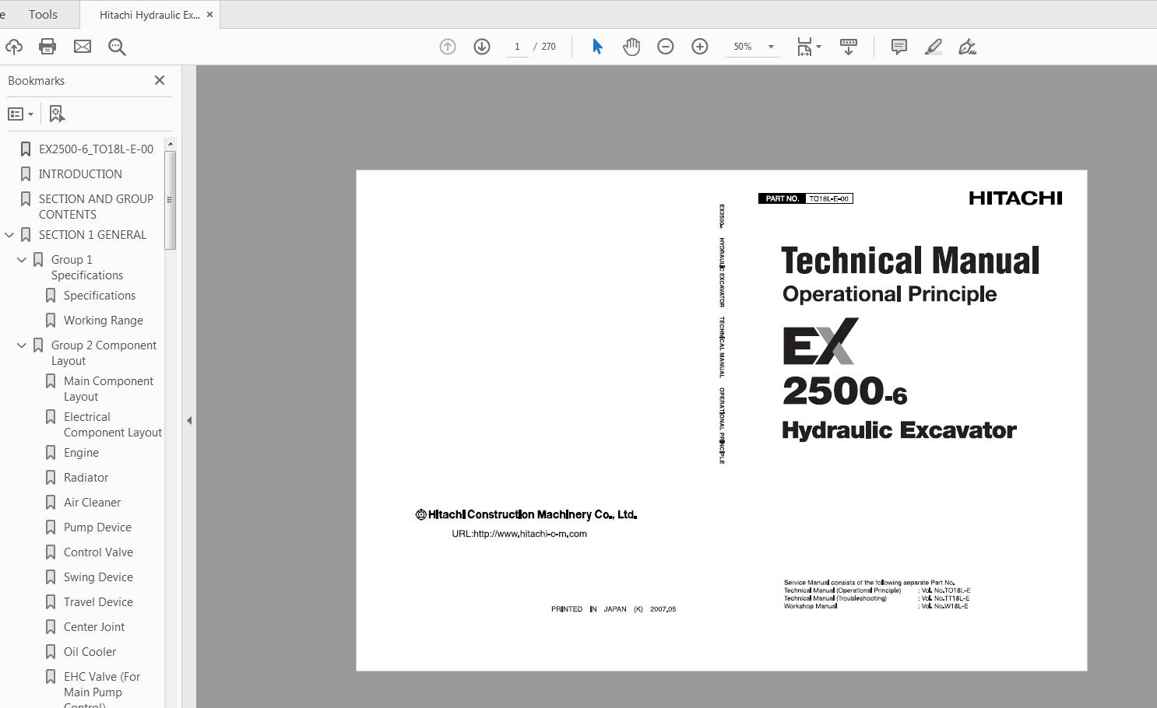Click the upload to cloud icon
Screen dimensions: 1157x708
(12, 47)
